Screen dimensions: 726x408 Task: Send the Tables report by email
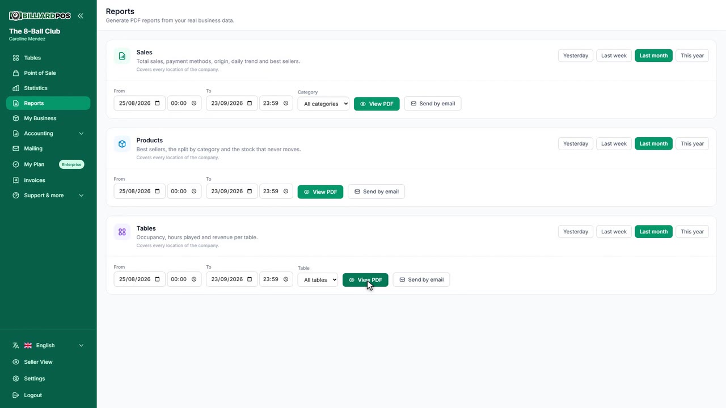[x=421, y=280]
